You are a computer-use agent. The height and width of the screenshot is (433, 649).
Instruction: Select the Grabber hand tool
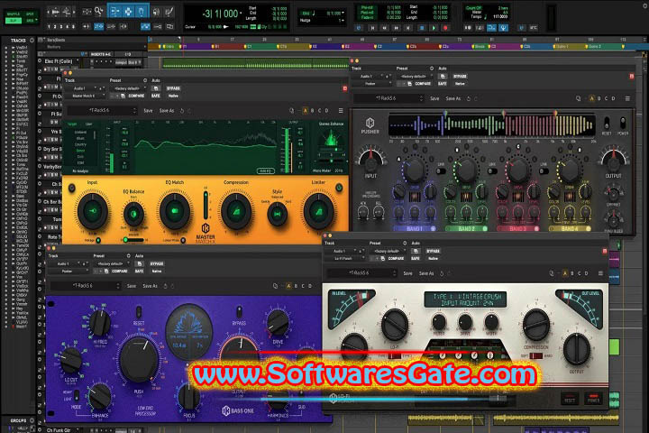click(142, 12)
